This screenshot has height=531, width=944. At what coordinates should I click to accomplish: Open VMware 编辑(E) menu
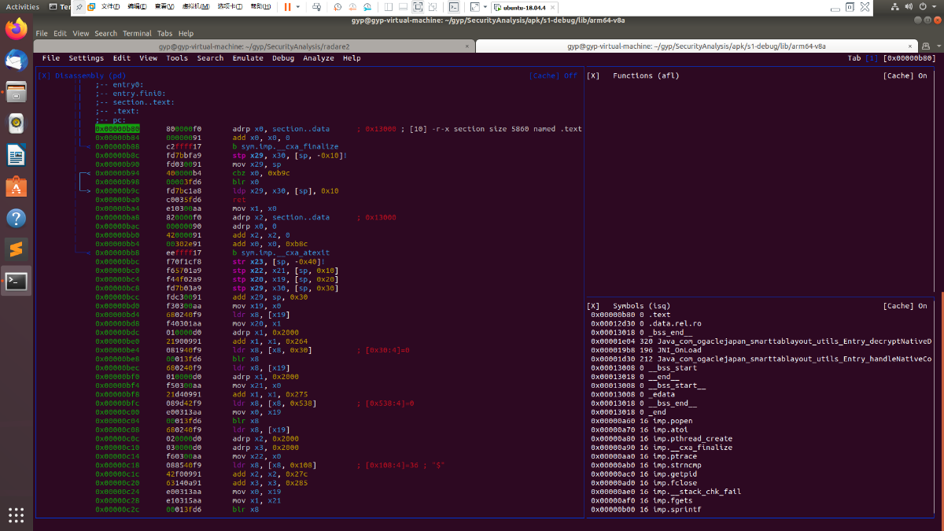137,6
